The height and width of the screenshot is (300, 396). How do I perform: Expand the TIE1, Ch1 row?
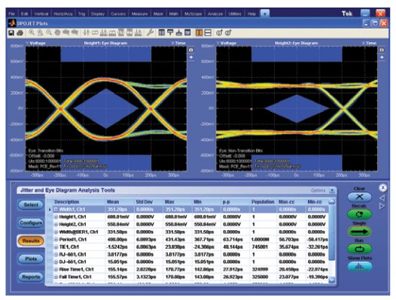point(56,247)
